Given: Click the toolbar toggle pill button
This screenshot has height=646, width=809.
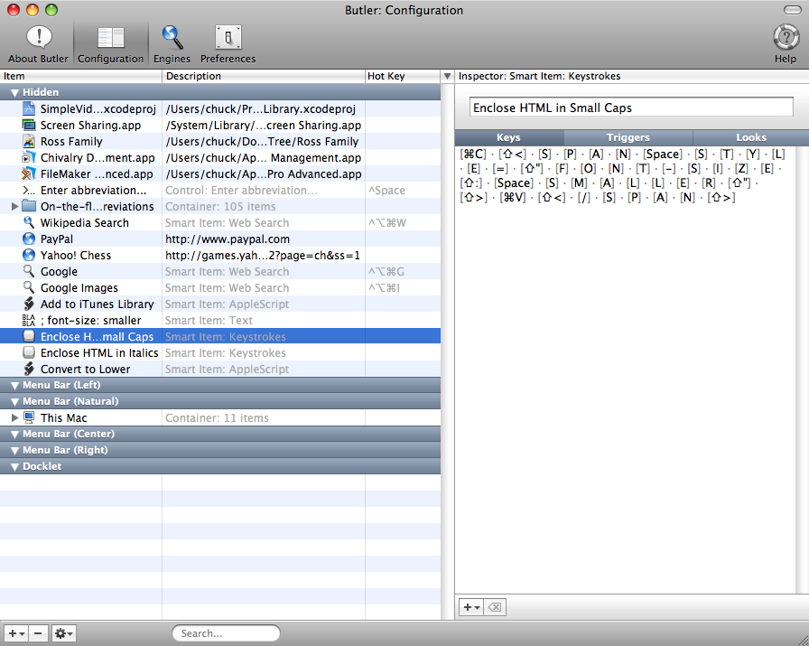Looking at the screenshot, I should tap(792, 10).
